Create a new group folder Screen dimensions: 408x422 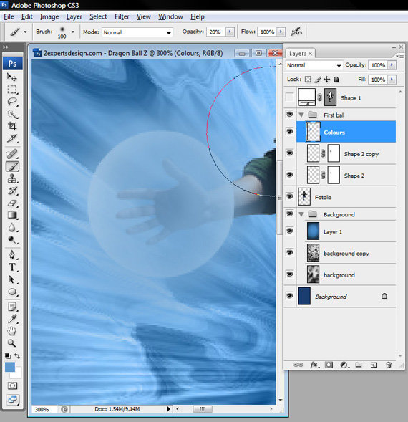[x=358, y=365]
